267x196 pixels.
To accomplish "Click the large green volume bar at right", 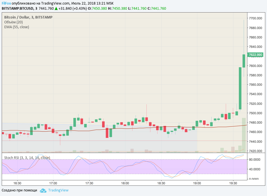I will click(x=244, y=134).
